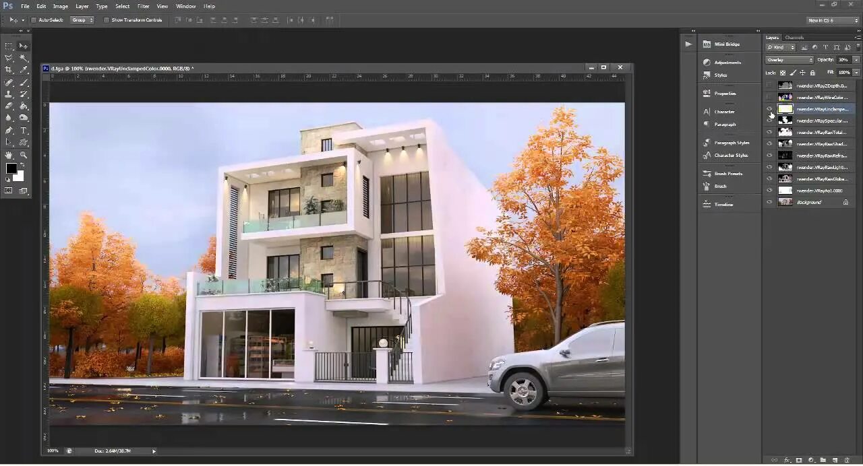Hide the VRayRawTotal layer
This screenshot has width=863, height=466.
769,132
